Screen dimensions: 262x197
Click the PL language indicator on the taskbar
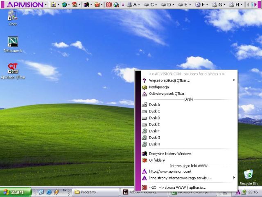coord(225,192)
